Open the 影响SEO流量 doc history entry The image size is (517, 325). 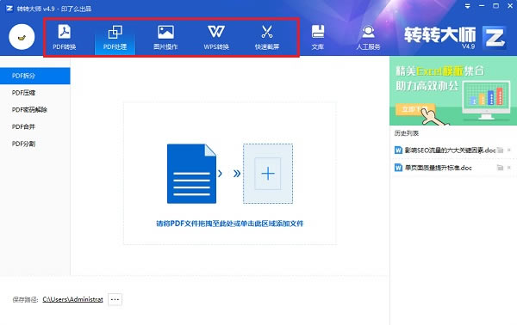(445, 150)
